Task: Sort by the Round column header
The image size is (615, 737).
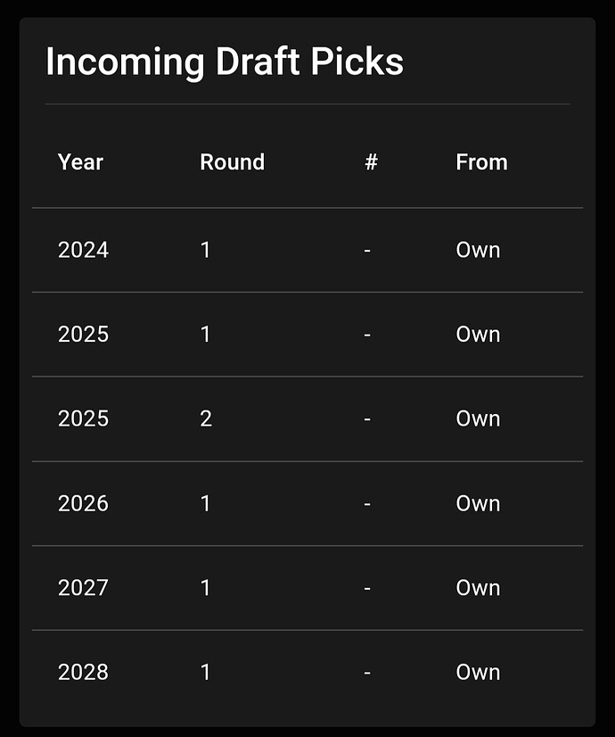Action: click(232, 162)
